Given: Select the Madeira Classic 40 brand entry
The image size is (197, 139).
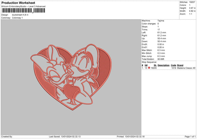Looking at the screenshot, I should click(186, 68).
